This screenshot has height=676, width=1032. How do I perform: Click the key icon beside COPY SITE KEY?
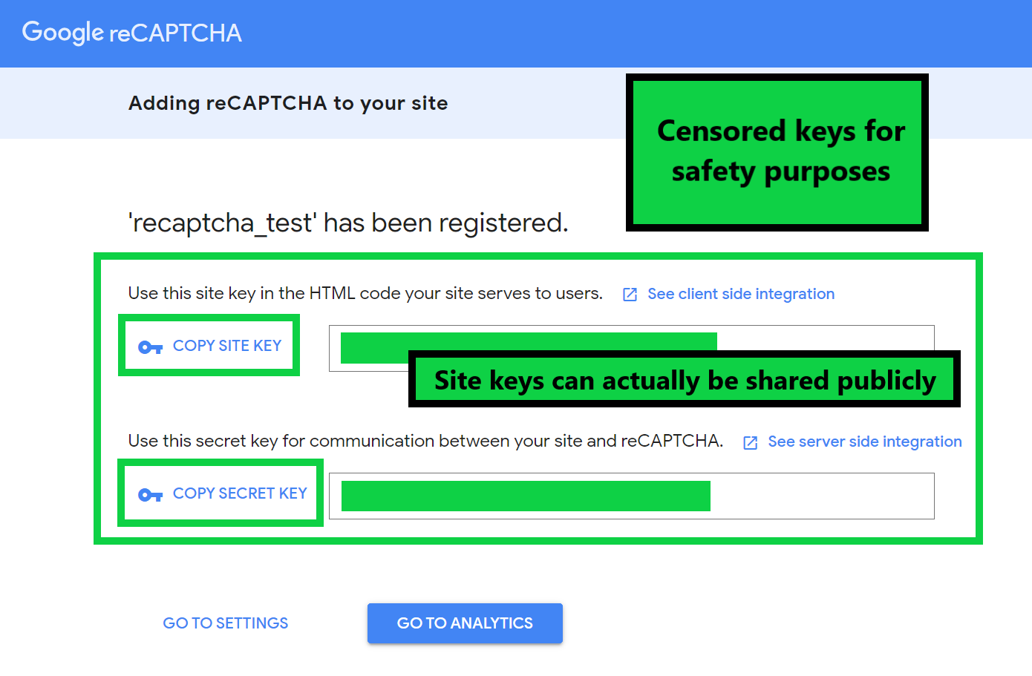(x=150, y=347)
